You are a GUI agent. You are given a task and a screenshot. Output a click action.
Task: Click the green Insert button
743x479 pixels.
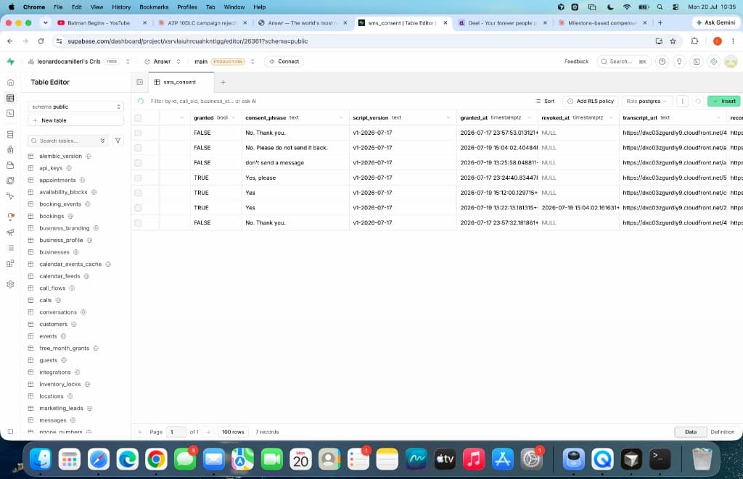tap(723, 101)
